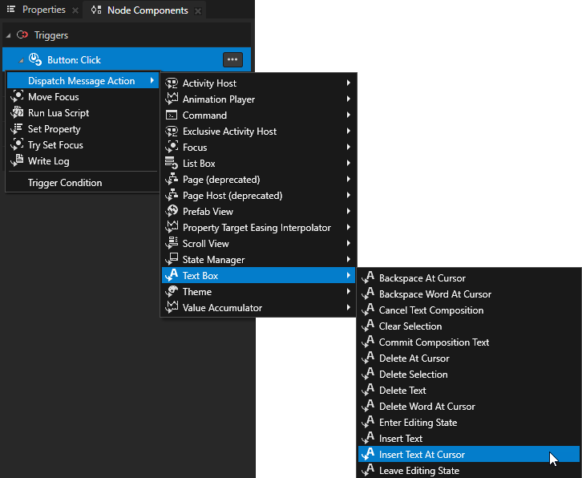The width and height of the screenshot is (582, 478).
Task: Click the Move Focus action icon
Action: point(17,97)
